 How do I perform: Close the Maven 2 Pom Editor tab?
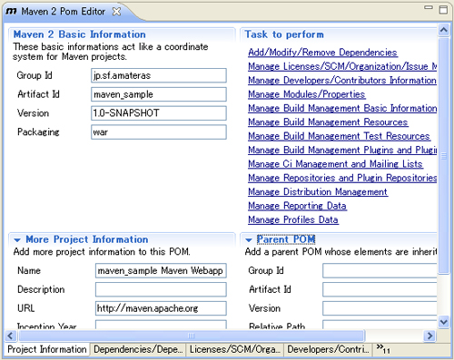click(116, 12)
